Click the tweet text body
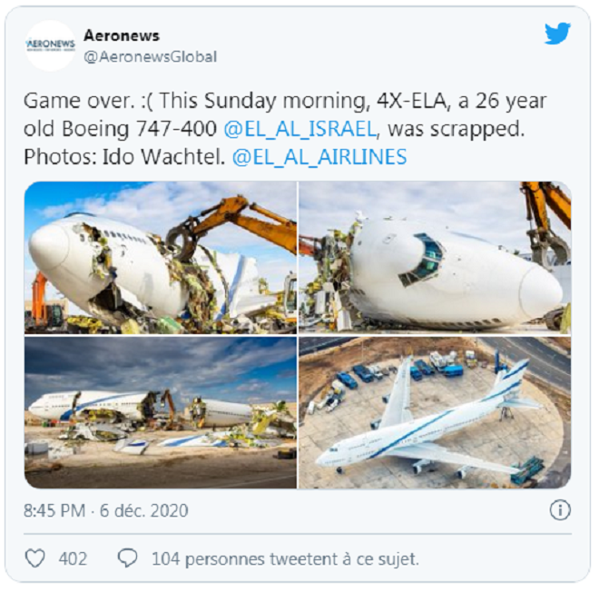The image size is (599, 592). 285,129
